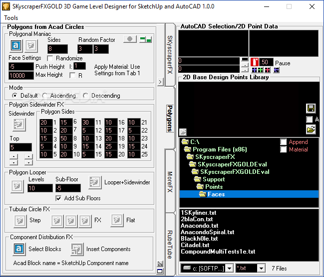Click the Max Height input field
Screen dimensions: 324x277
21,75
